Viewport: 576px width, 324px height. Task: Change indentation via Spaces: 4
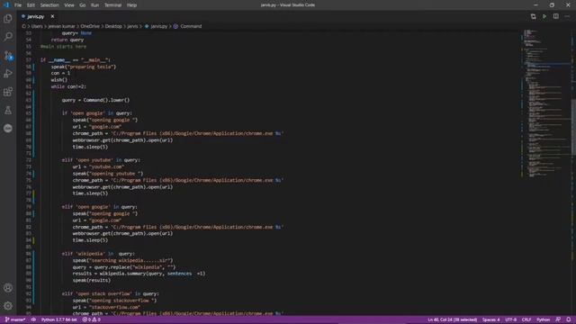[x=490, y=319]
